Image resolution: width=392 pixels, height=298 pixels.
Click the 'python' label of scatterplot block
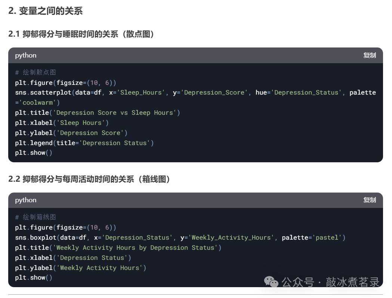tap(26, 55)
